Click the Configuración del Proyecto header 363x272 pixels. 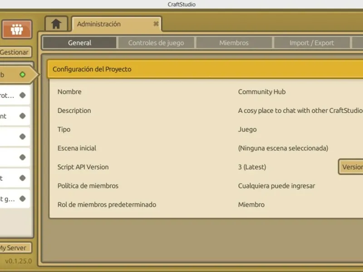[x=205, y=69]
